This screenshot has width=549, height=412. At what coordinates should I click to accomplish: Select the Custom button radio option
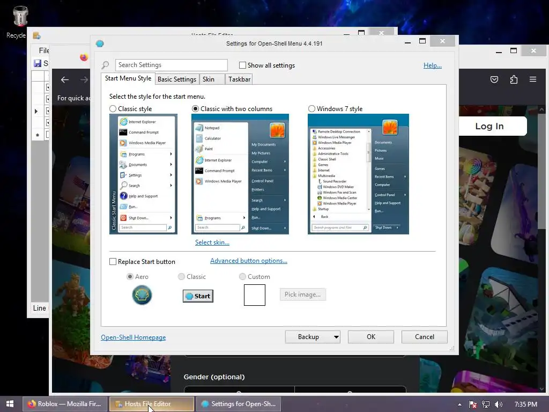[242, 276]
